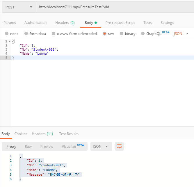Click the request URL field

[115, 7]
